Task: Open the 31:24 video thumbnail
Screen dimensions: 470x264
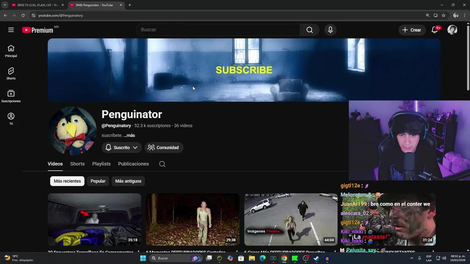Action: [x=388, y=219]
